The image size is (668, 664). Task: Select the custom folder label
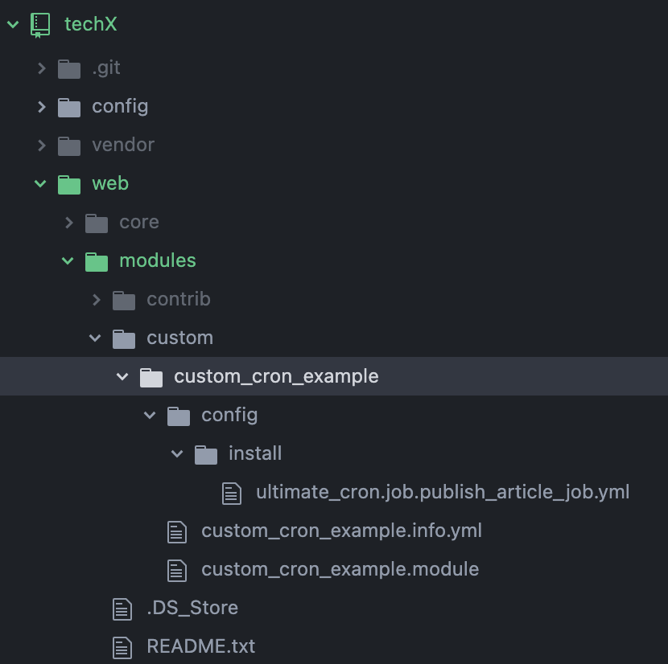[179, 338]
